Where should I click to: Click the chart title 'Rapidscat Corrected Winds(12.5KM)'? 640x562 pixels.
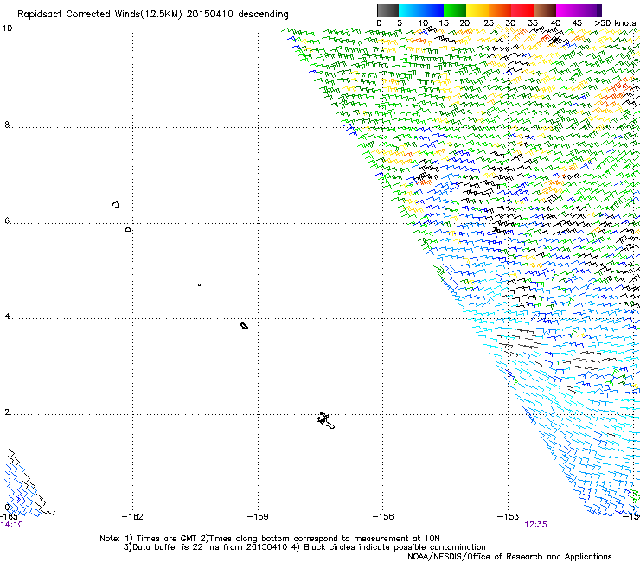99,15
